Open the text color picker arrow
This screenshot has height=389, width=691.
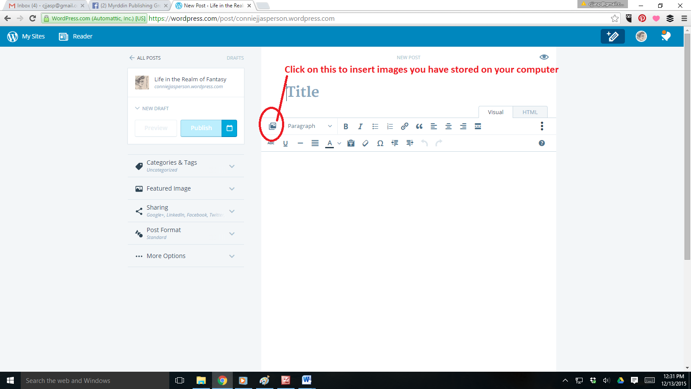click(339, 143)
